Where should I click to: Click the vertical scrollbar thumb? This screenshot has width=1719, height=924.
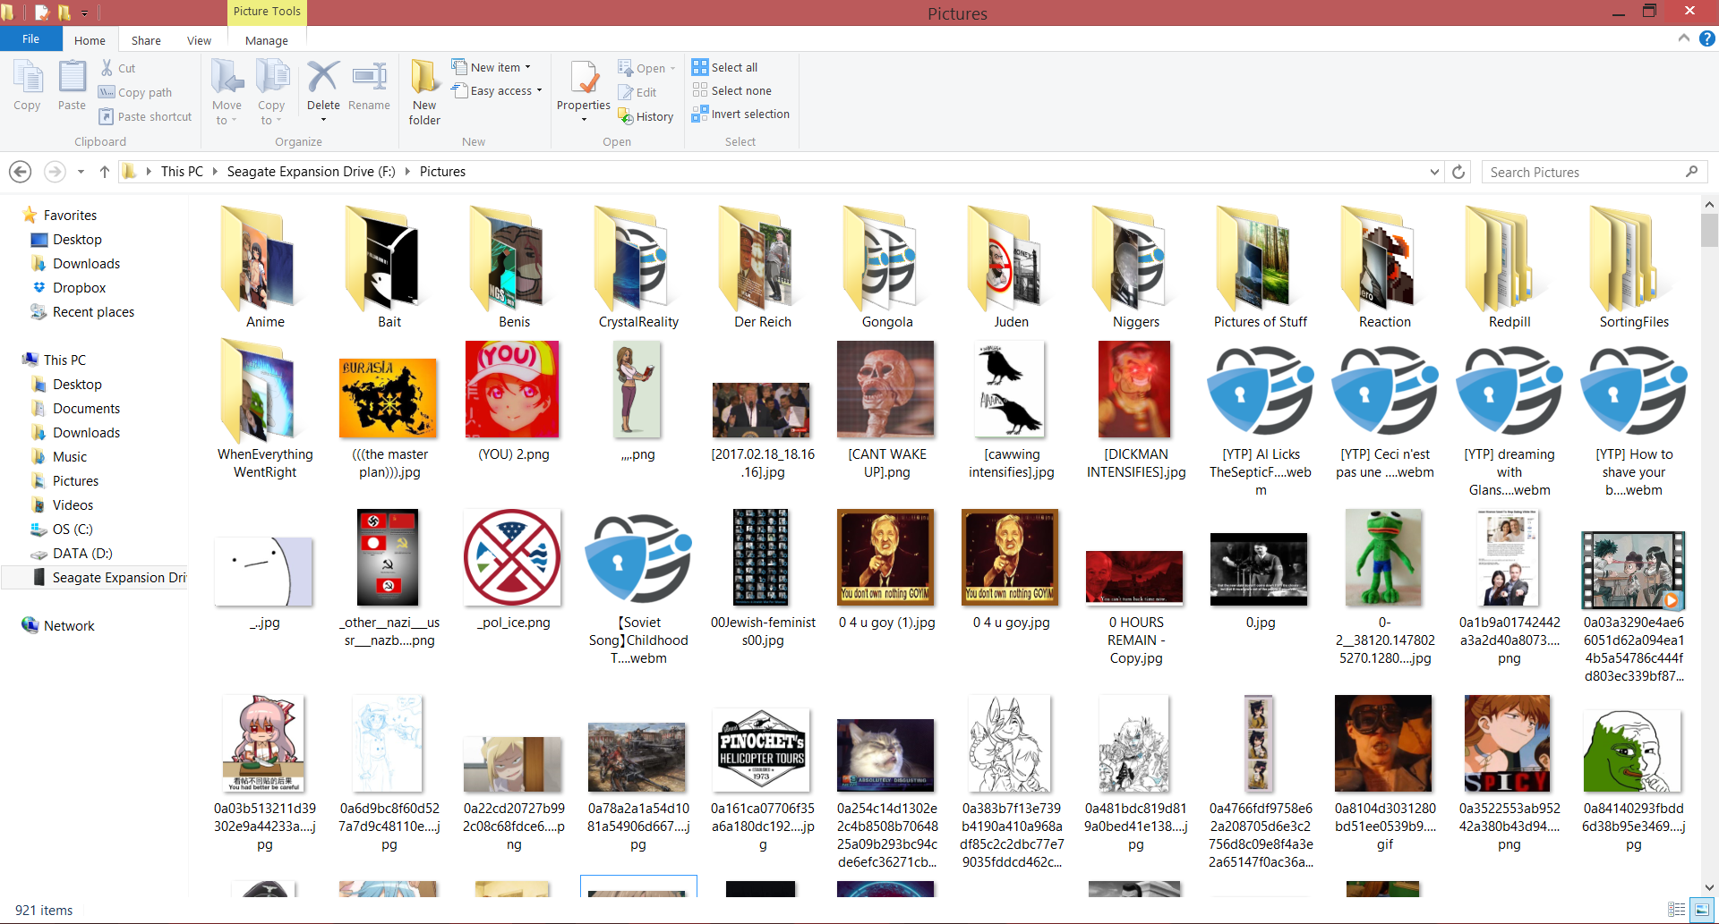click(1709, 231)
